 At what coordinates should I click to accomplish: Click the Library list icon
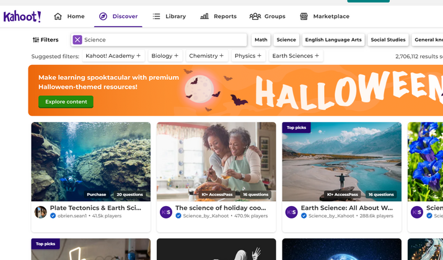[x=156, y=16]
